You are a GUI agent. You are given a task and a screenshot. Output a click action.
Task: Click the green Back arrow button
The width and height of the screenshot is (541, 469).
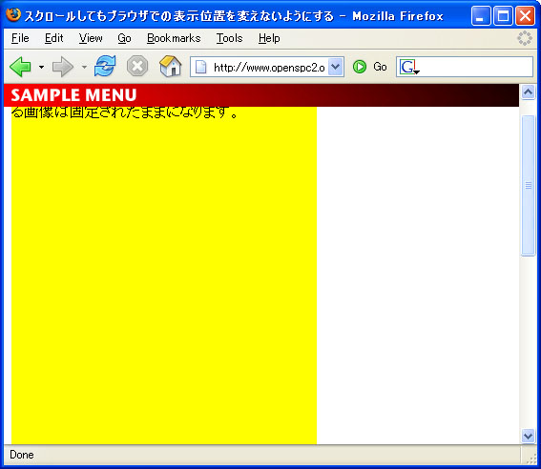(x=21, y=67)
